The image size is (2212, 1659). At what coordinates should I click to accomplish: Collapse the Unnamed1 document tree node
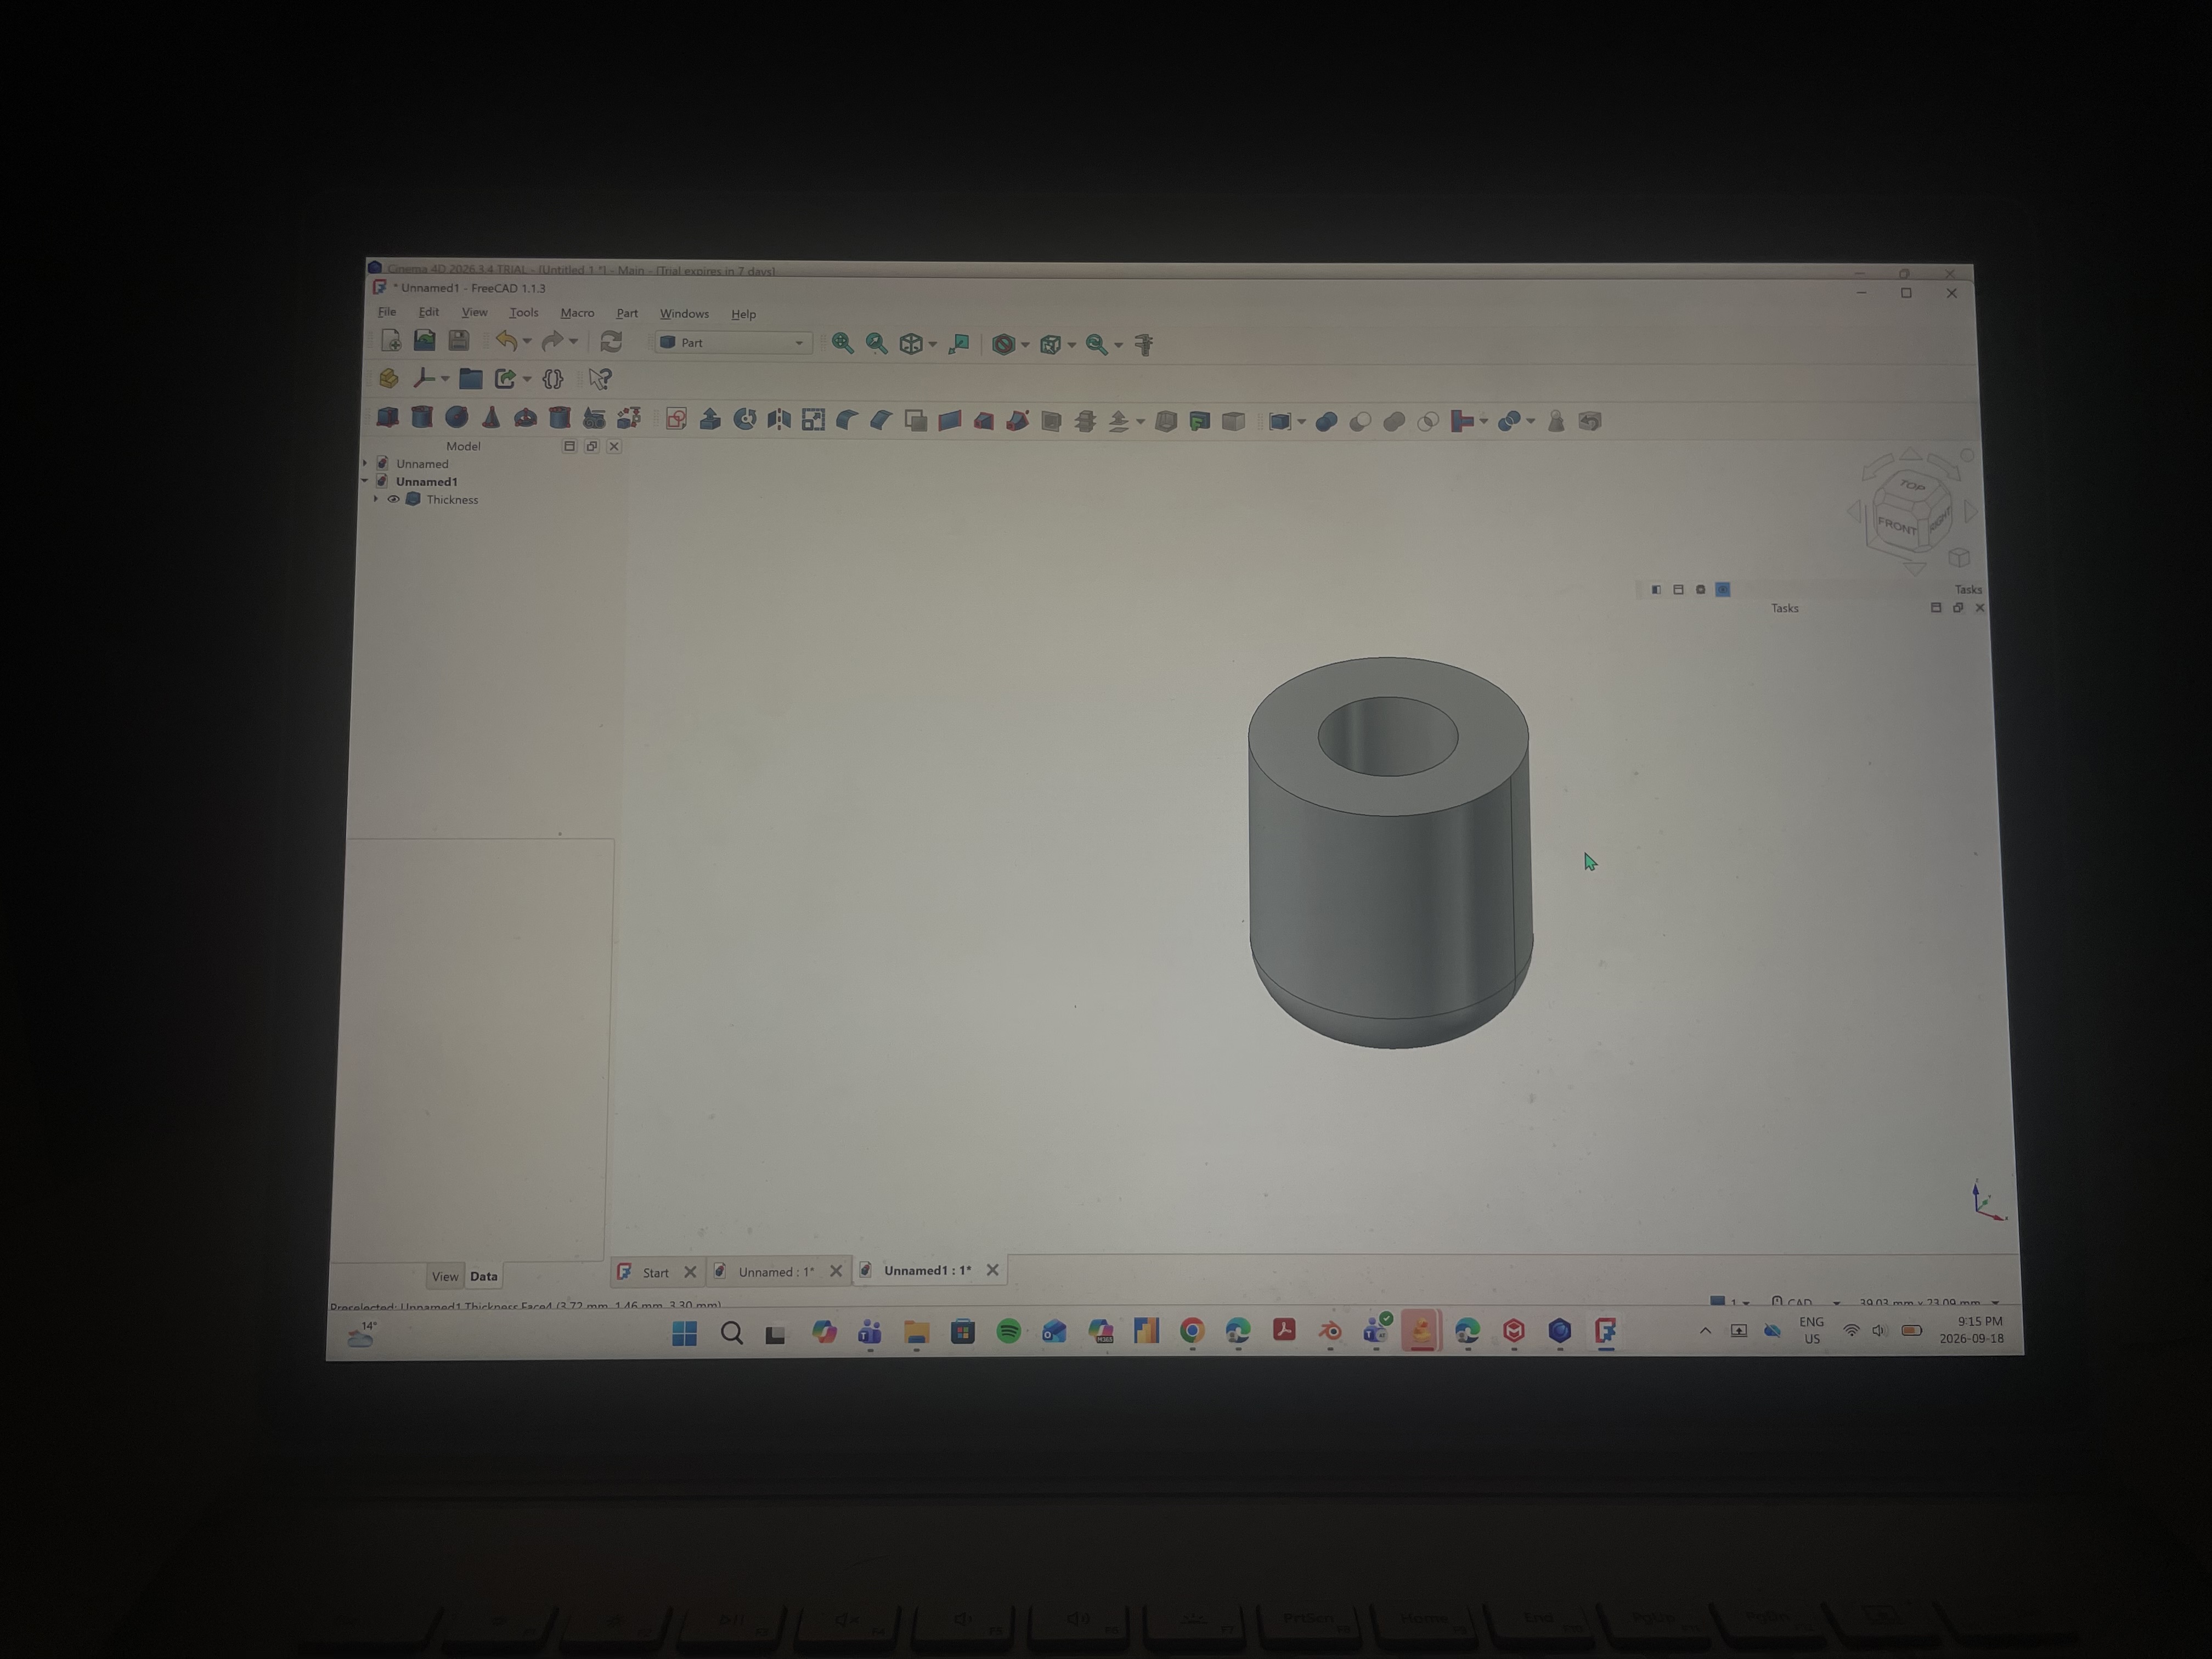pos(365,481)
